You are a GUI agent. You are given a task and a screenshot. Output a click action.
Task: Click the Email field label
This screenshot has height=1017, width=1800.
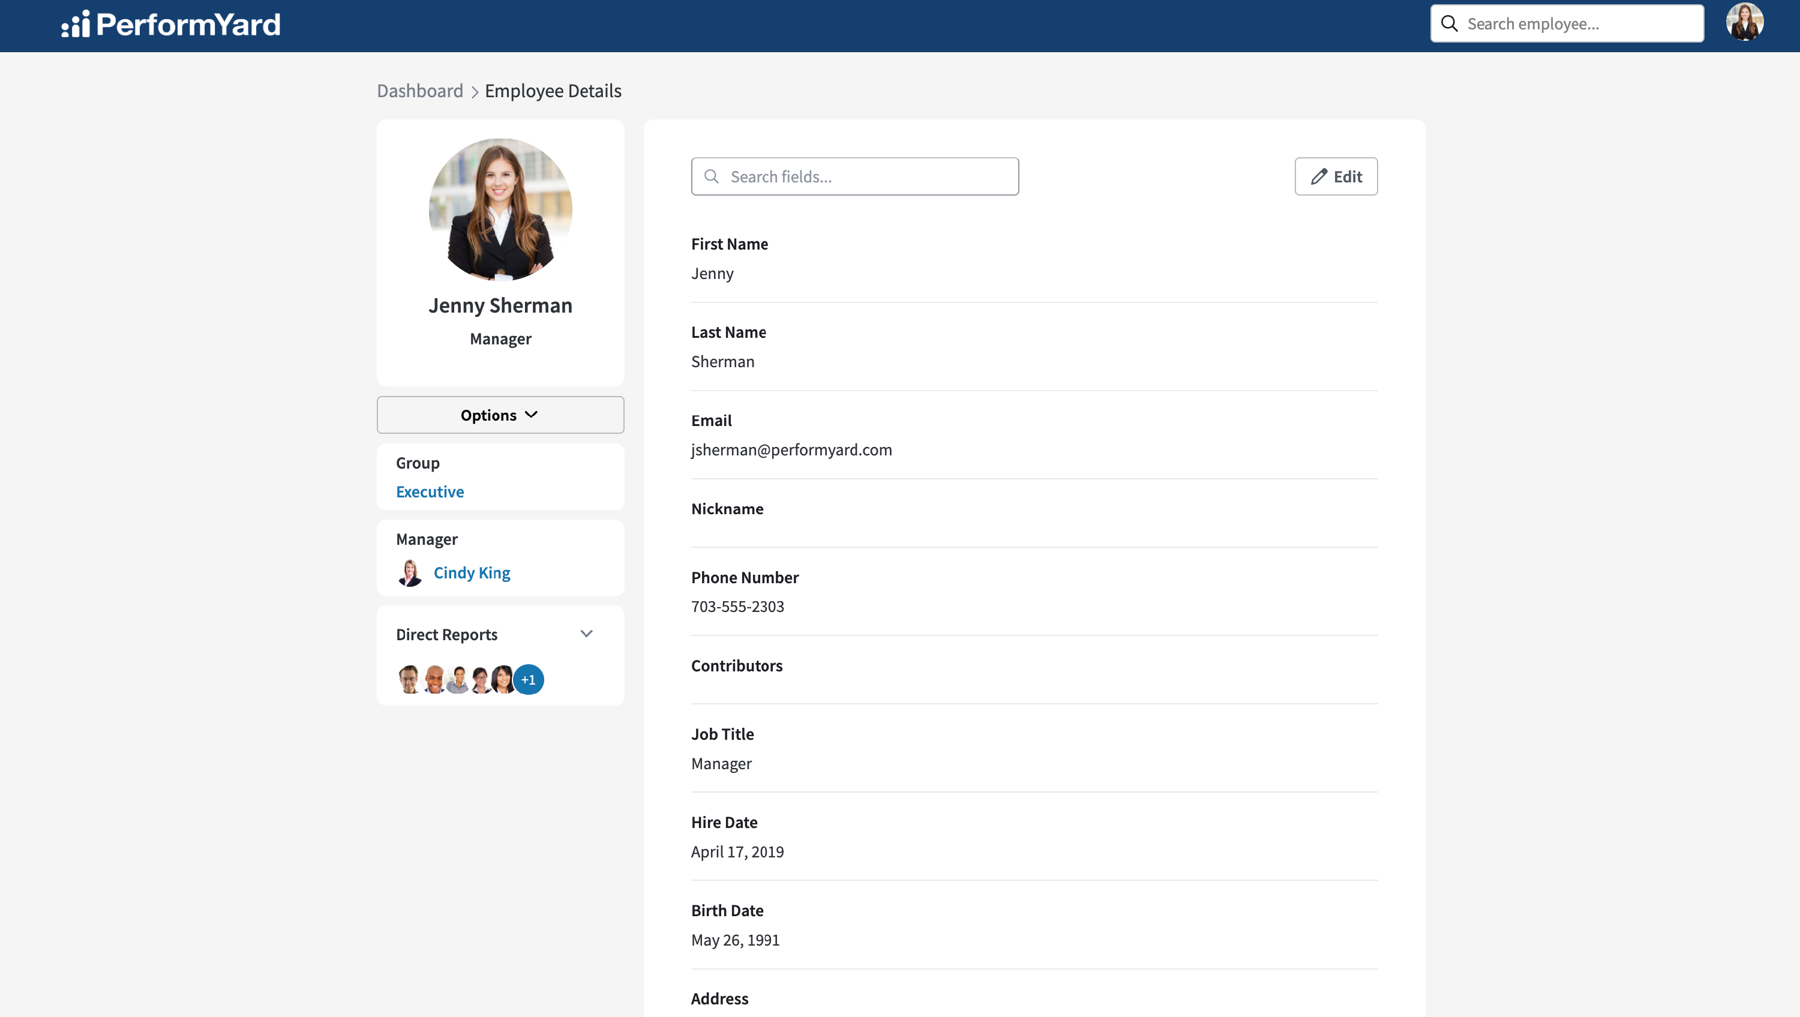(x=712, y=420)
